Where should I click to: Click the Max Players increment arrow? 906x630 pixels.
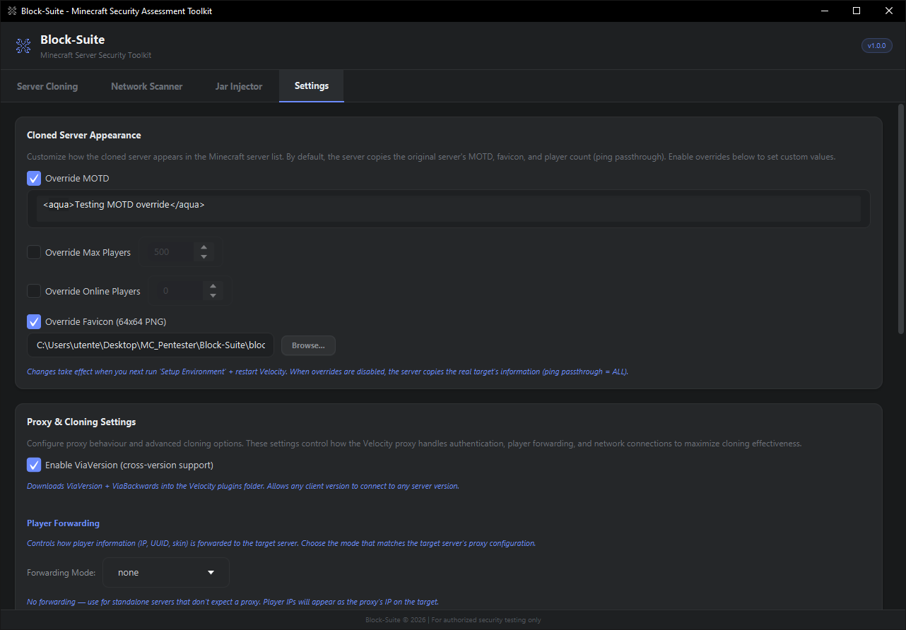(204, 247)
